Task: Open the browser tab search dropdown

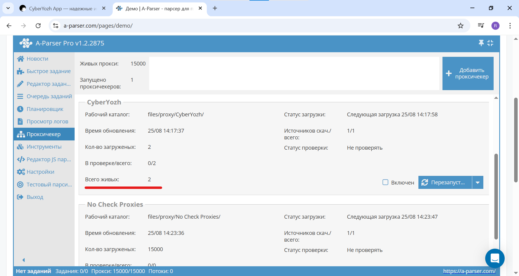Action: 8,8
